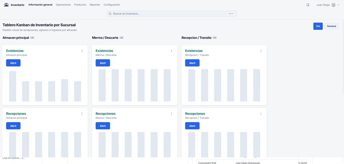Select the Semana view toggle

[x=332, y=26]
